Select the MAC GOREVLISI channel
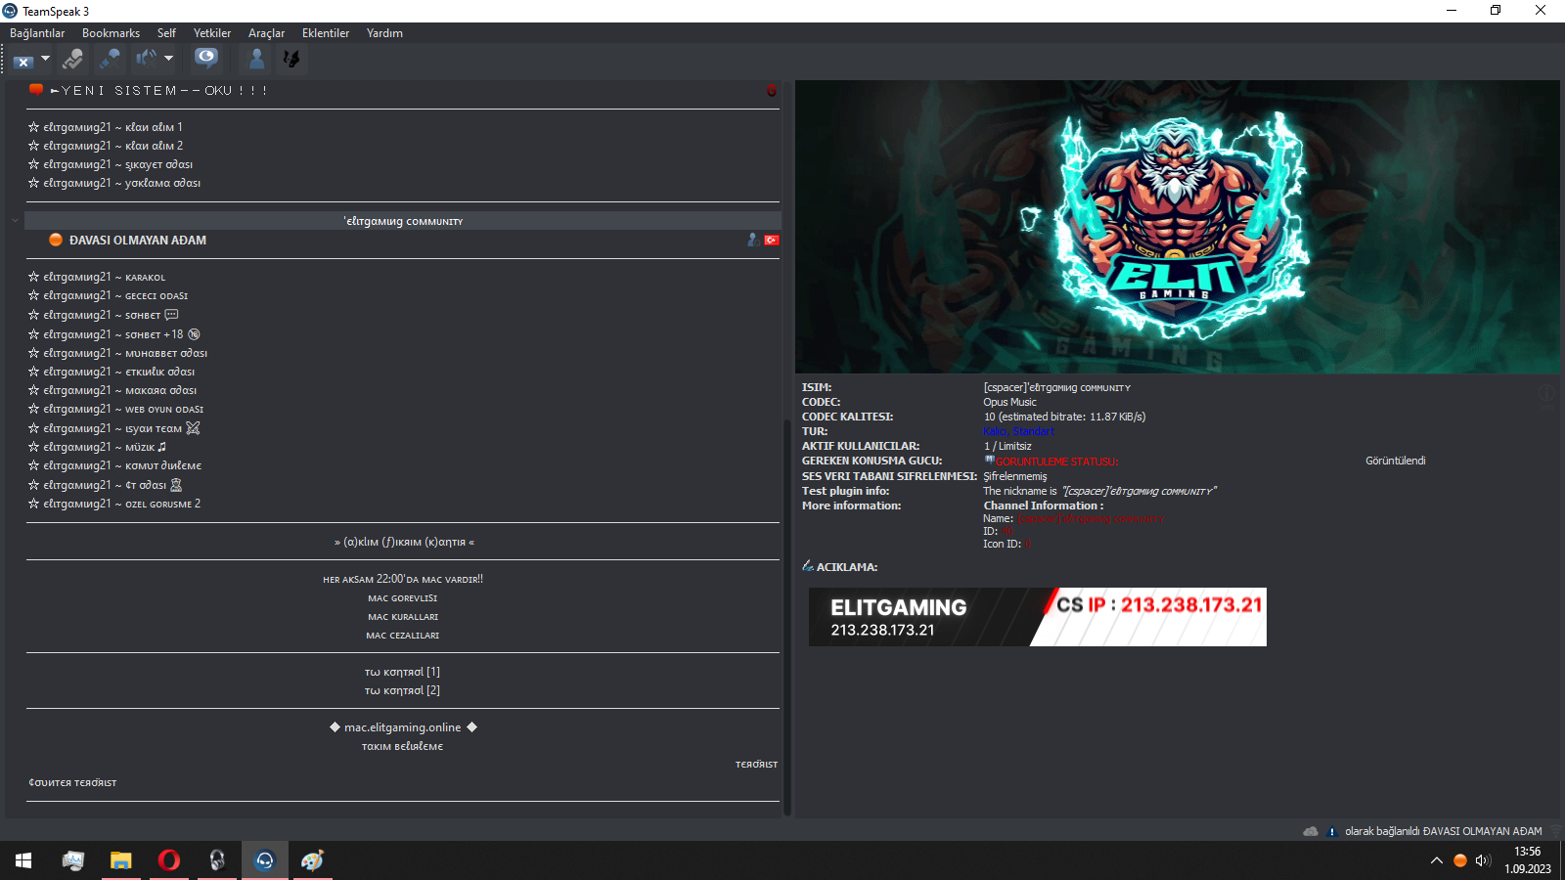Image resolution: width=1565 pixels, height=880 pixels. 402,598
